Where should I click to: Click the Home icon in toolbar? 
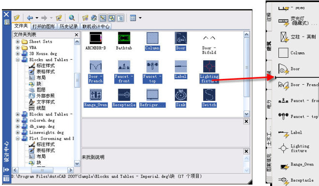pos(94,18)
